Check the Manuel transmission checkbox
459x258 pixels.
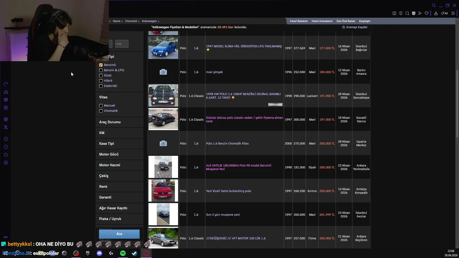pyautogui.click(x=101, y=106)
